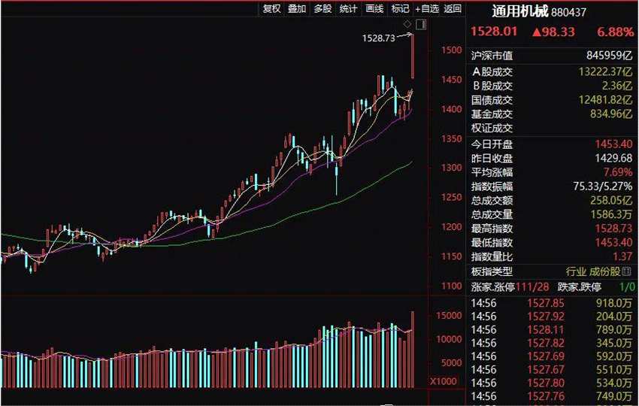Click 返回 to go back
The image size is (639, 406).
tap(453, 9)
